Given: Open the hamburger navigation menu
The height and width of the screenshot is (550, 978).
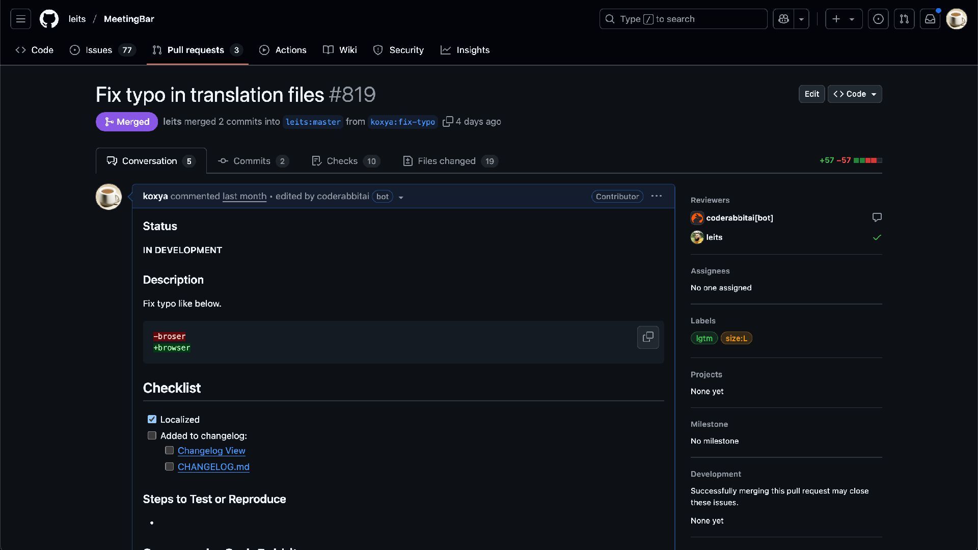Looking at the screenshot, I should tap(20, 19).
